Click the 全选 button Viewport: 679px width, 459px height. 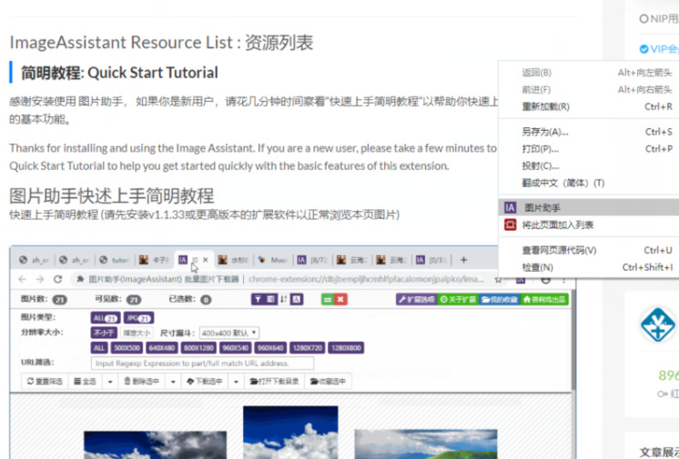(x=86, y=382)
